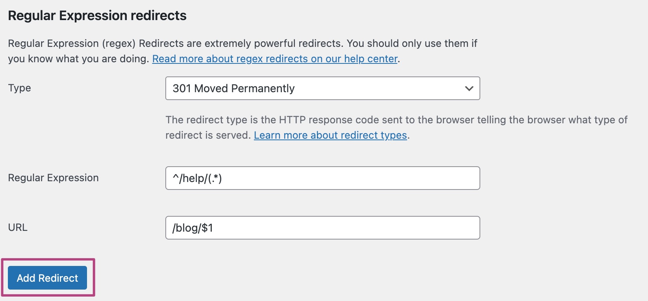Open the regex redirects help center link
648x301 pixels.
tap(275, 59)
